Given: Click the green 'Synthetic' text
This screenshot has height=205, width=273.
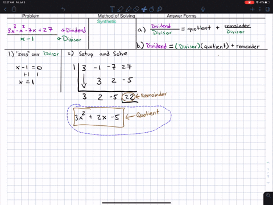Looking at the screenshot, I should point(106,22).
